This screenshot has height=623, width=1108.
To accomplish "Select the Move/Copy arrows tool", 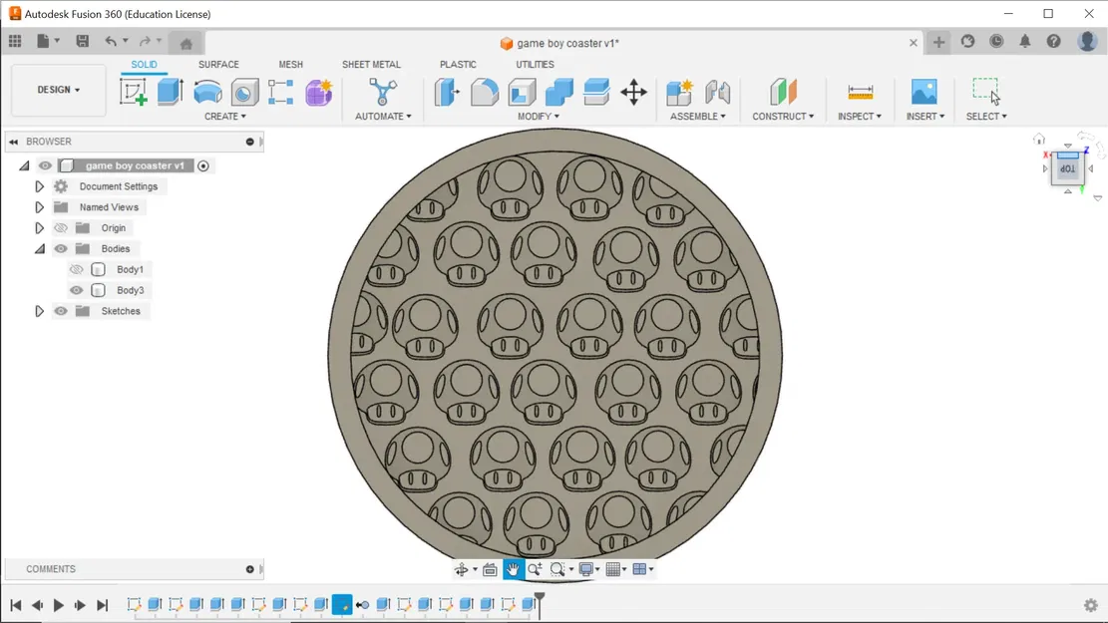I will coord(634,92).
